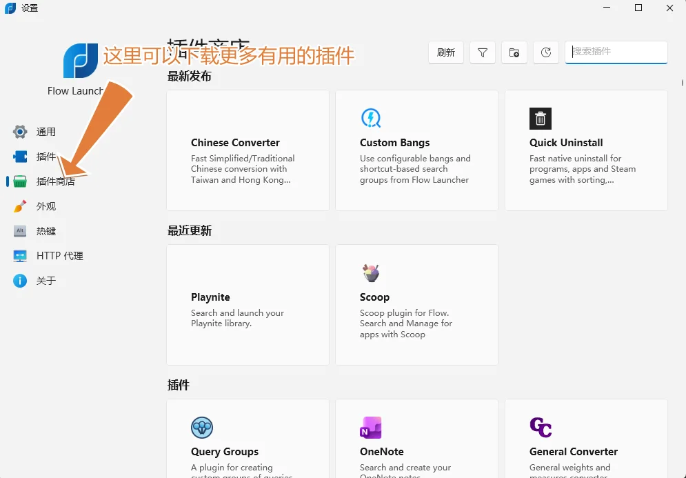Select the Custom Bangs plugin title
This screenshot has height=478, width=686.
[x=394, y=143]
